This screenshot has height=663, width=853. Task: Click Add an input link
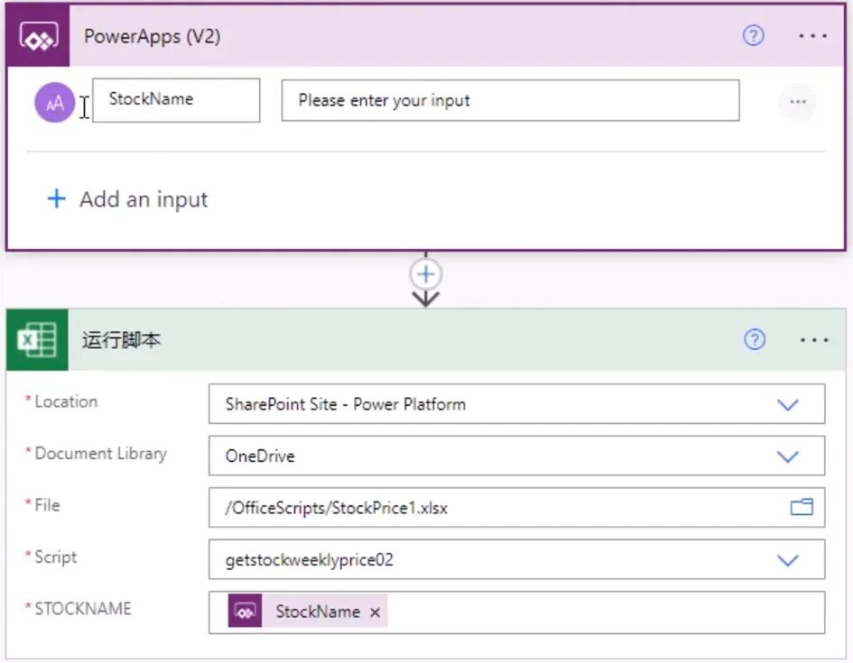pyautogui.click(x=143, y=199)
